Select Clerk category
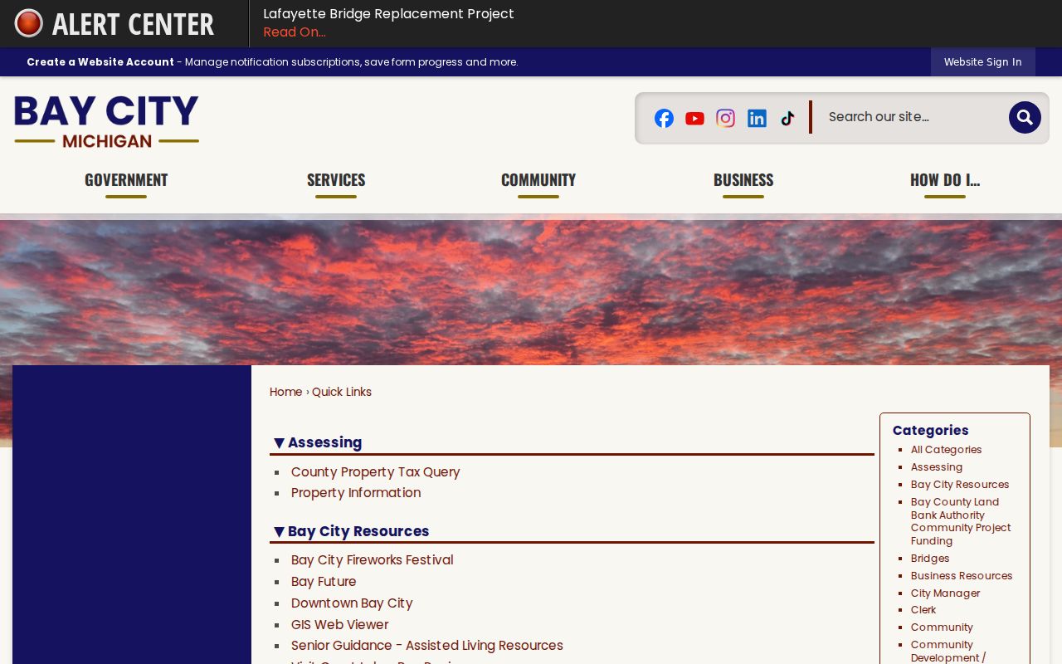The image size is (1062, 664). [x=923, y=610]
